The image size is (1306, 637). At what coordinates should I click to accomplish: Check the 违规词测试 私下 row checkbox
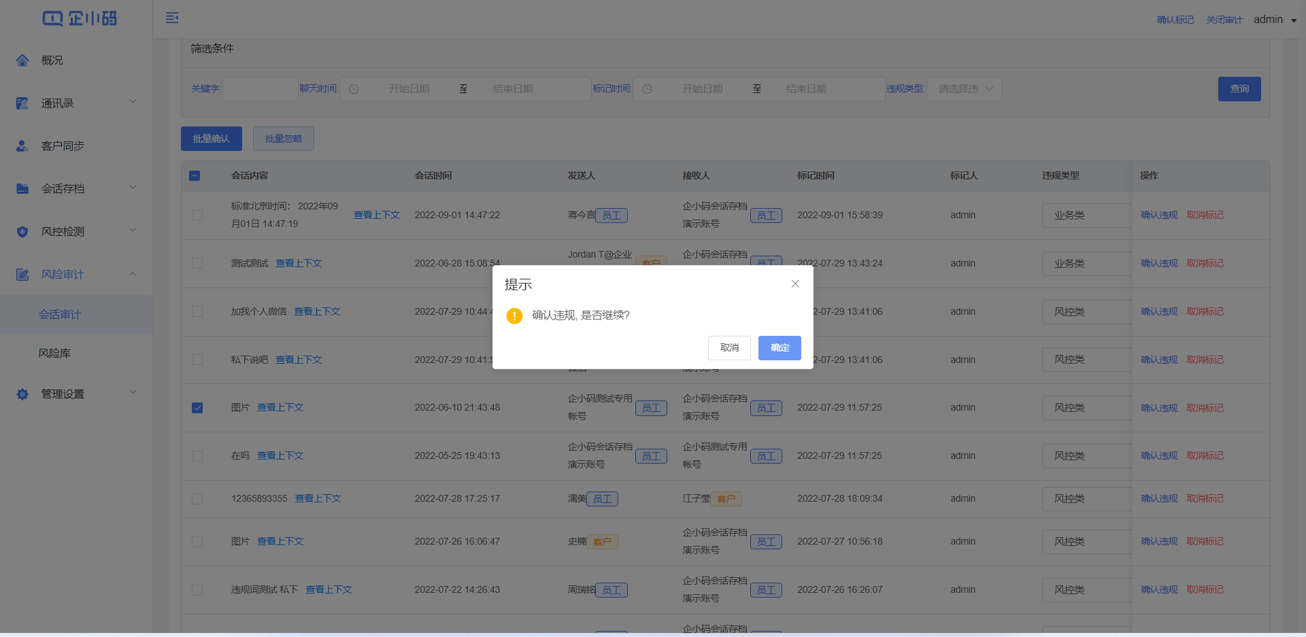[197, 590]
